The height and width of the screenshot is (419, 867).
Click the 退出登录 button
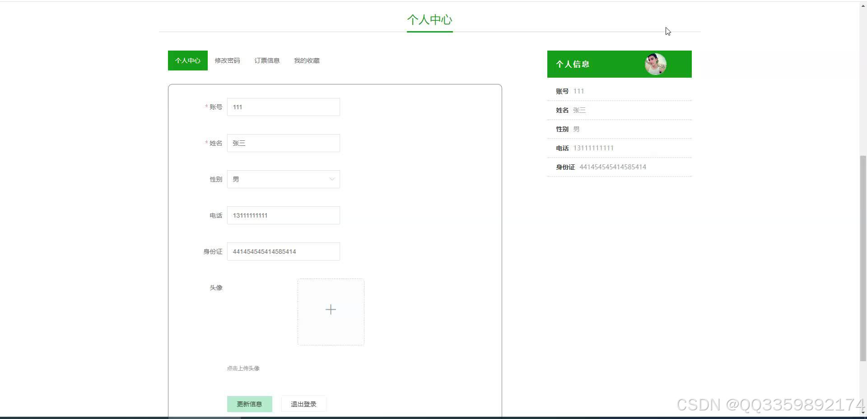(303, 404)
